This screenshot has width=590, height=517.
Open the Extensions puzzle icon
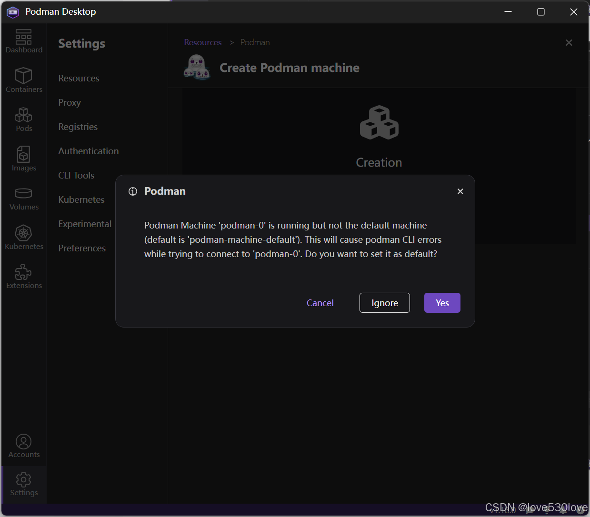click(24, 277)
